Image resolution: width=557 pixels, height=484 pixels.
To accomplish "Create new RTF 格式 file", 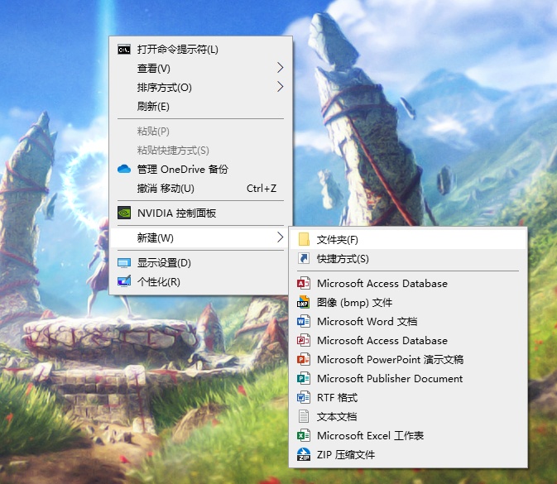I will tap(408, 397).
